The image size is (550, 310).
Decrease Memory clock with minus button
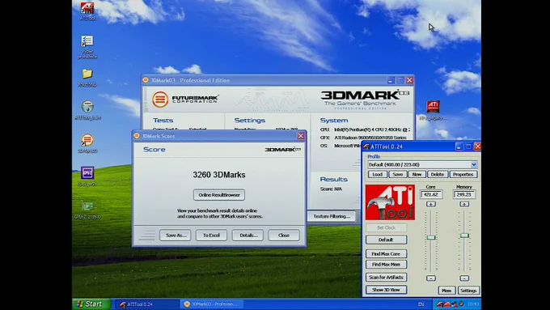click(x=464, y=278)
